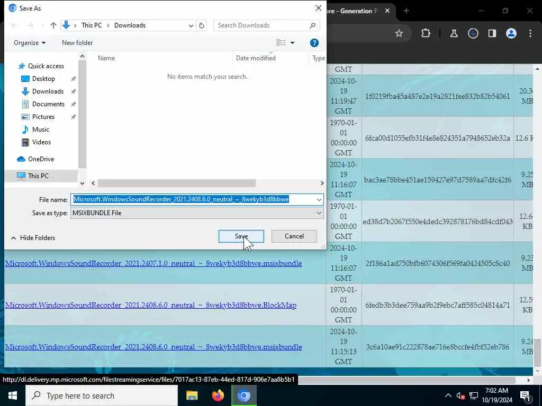
Task: Open the Save as type dropdown
Action: 197,213
